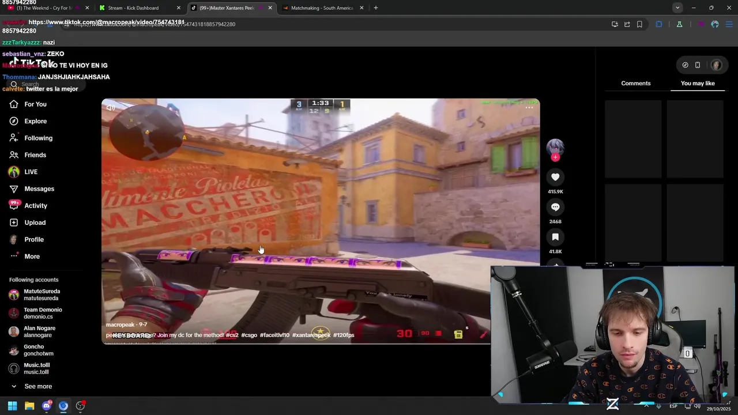The height and width of the screenshot is (415, 738).
Task: Open the browser extensions puzzle icon
Action: pos(659,24)
